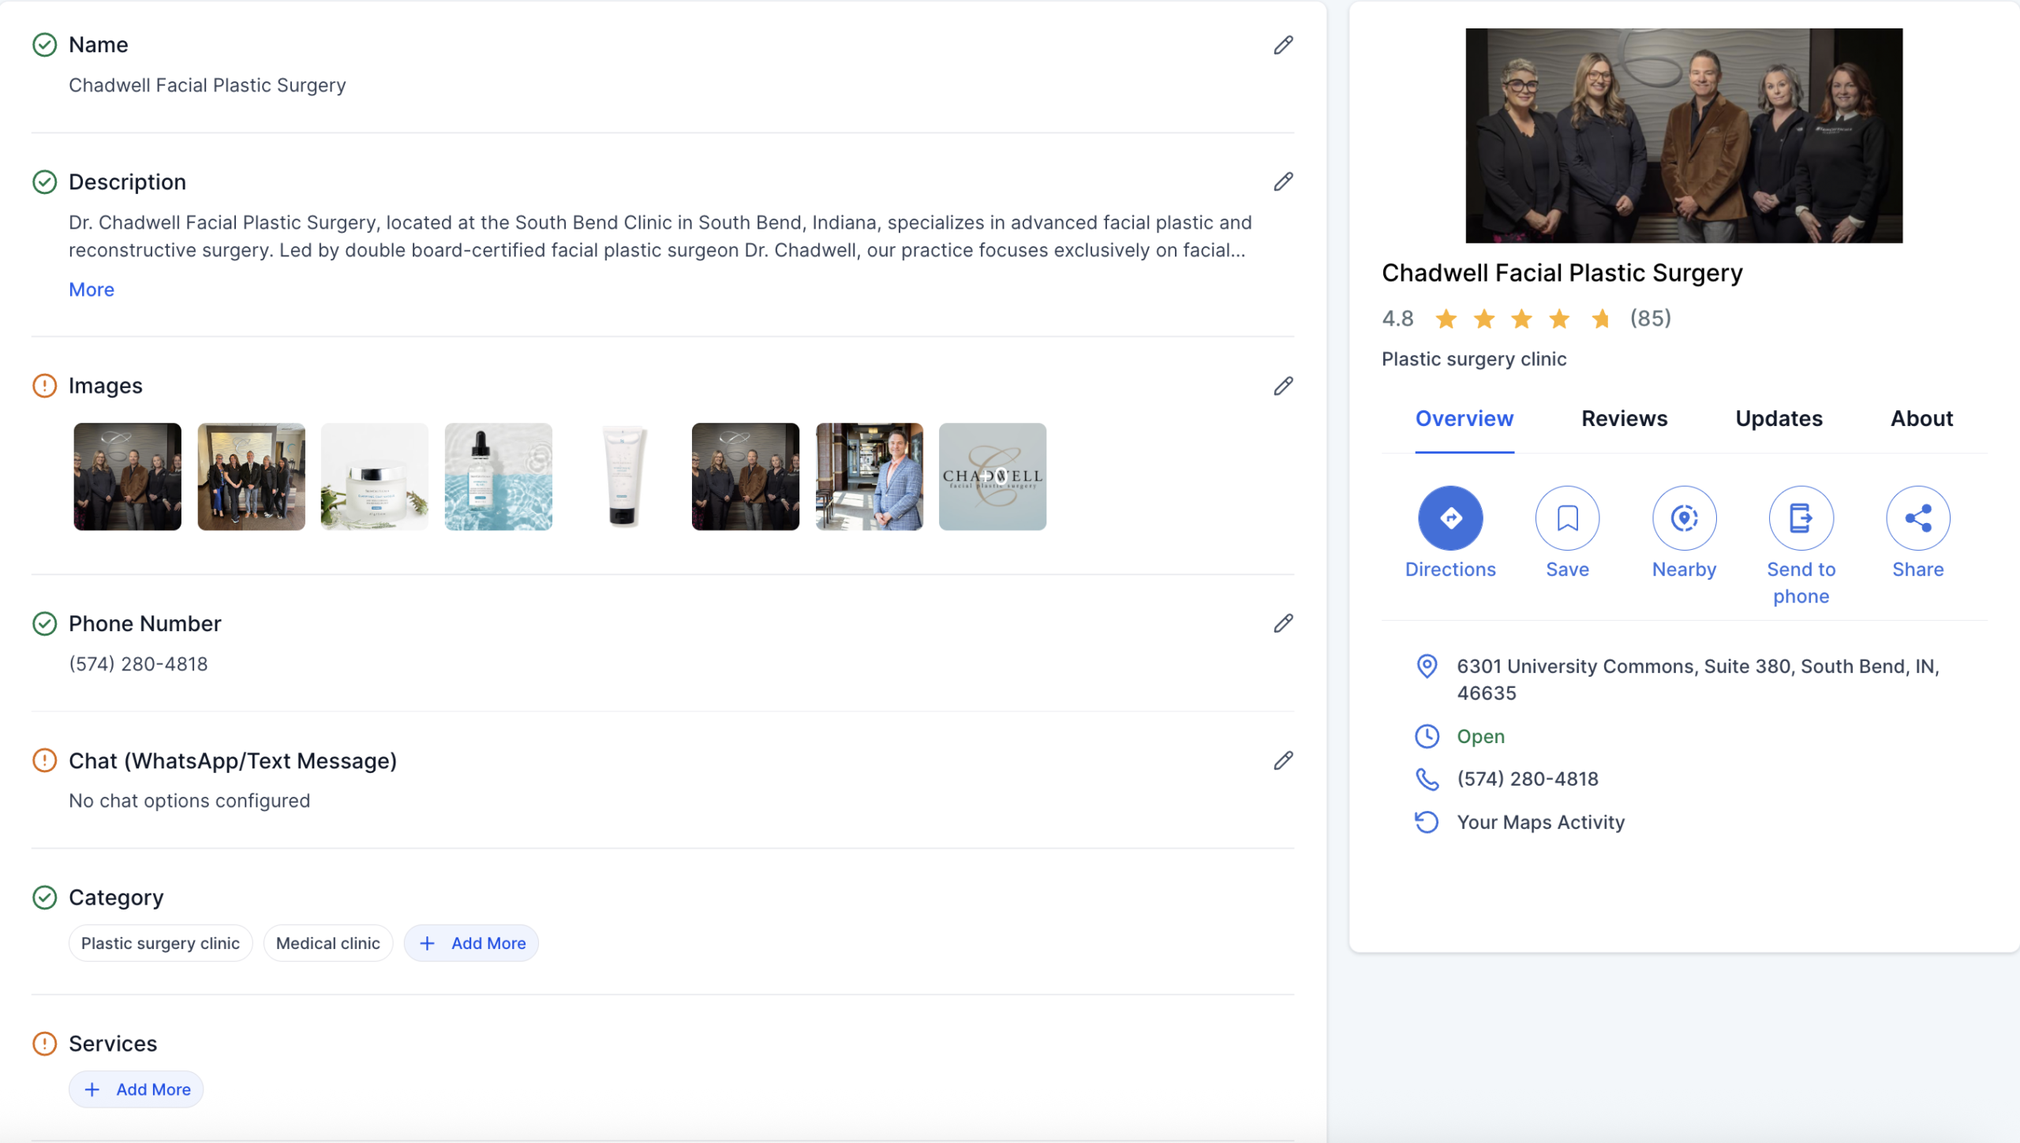Open the first team photo thumbnail
Viewport: 2020px width, 1143px height.
coord(127,476)
